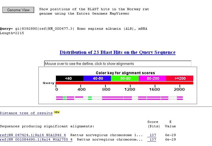Click the 6e-29 E value for NW_047424.1
212x146 pixels.
[170, 135]
